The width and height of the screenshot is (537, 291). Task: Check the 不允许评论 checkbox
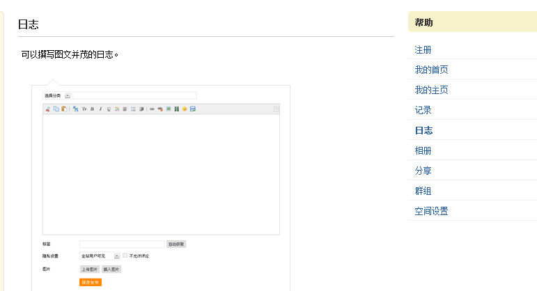(125, 255)
